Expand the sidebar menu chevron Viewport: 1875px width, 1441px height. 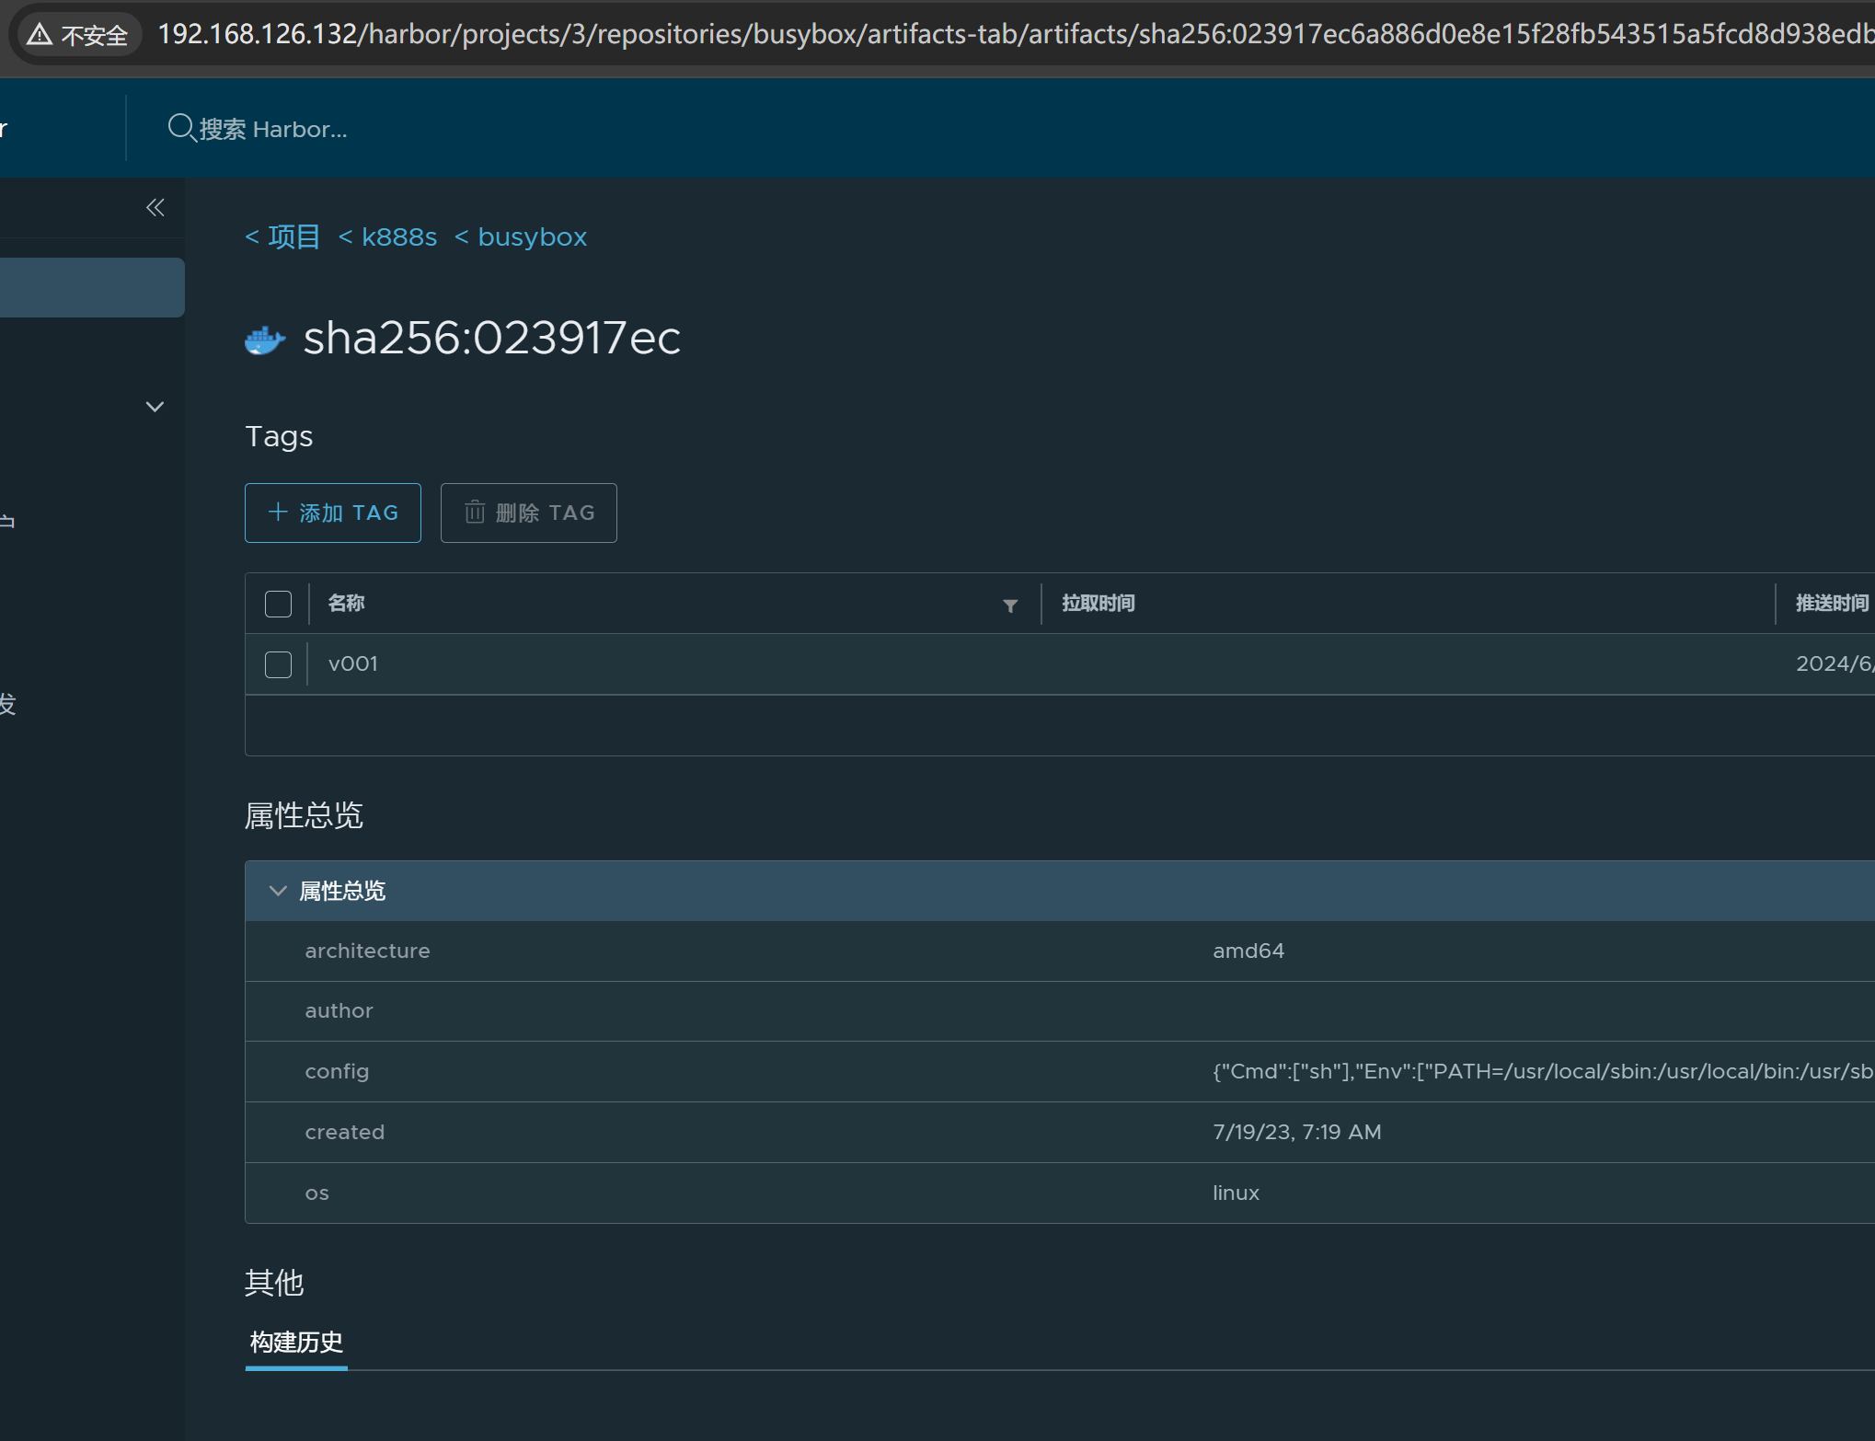tap(155, 407)
